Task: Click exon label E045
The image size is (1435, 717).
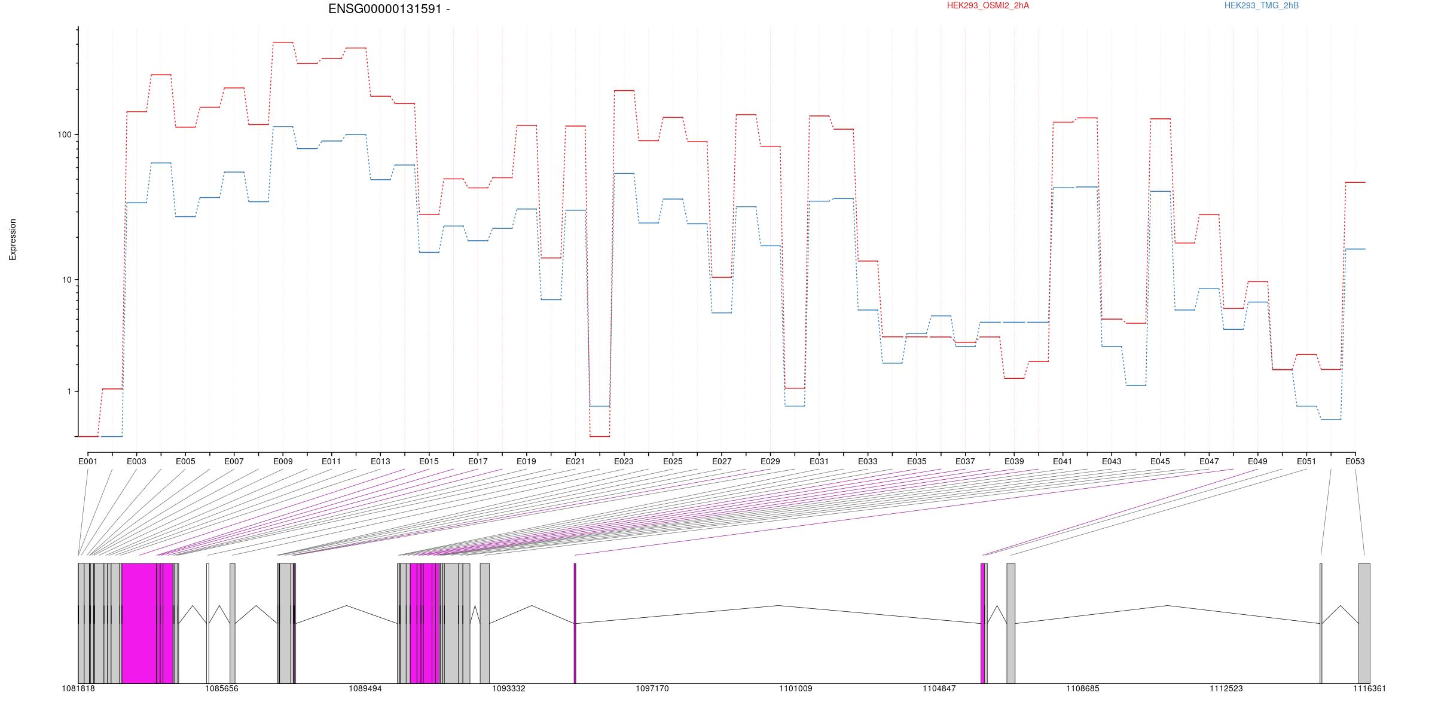Action: (1160, 461)
